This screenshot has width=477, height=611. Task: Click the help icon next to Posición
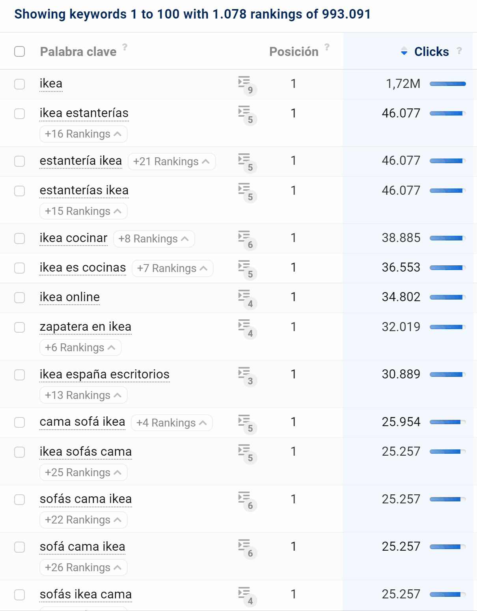[327, 47]
